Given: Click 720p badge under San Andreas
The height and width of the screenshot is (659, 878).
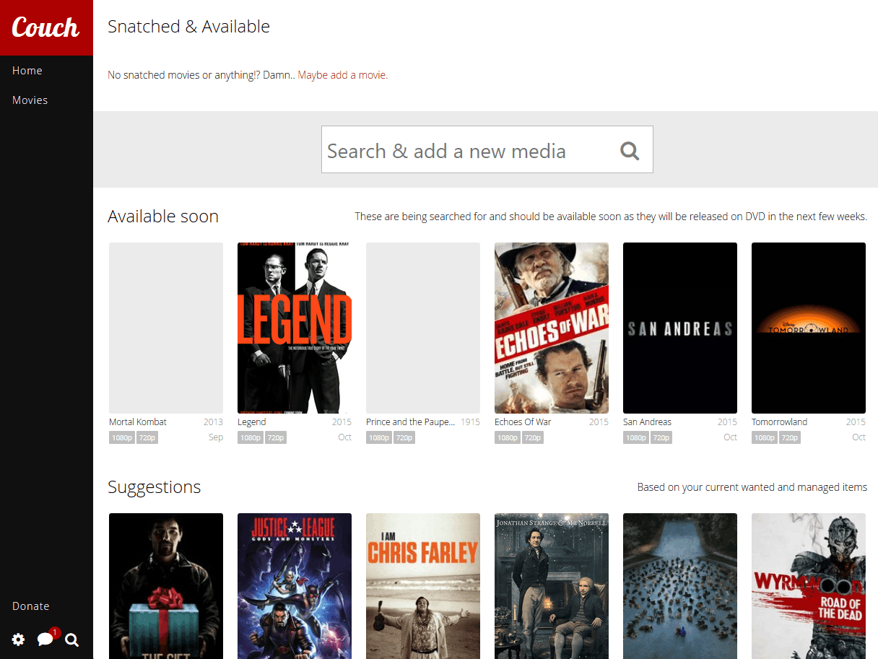Looking at the screenshot, I should point(661,437).
